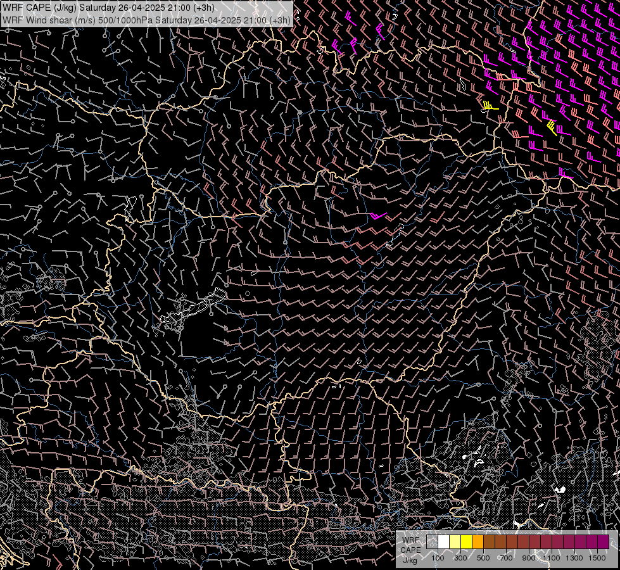The width and height of the screenshot is (620, 570).
Task: Click the legend value 700
Action: (x=506, y=558)
